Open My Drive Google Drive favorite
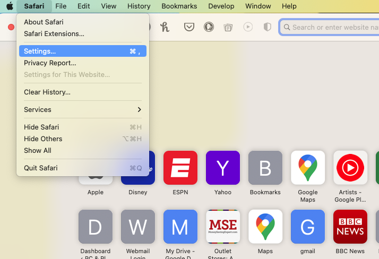 pyautogui.click(x=180, y=227)
